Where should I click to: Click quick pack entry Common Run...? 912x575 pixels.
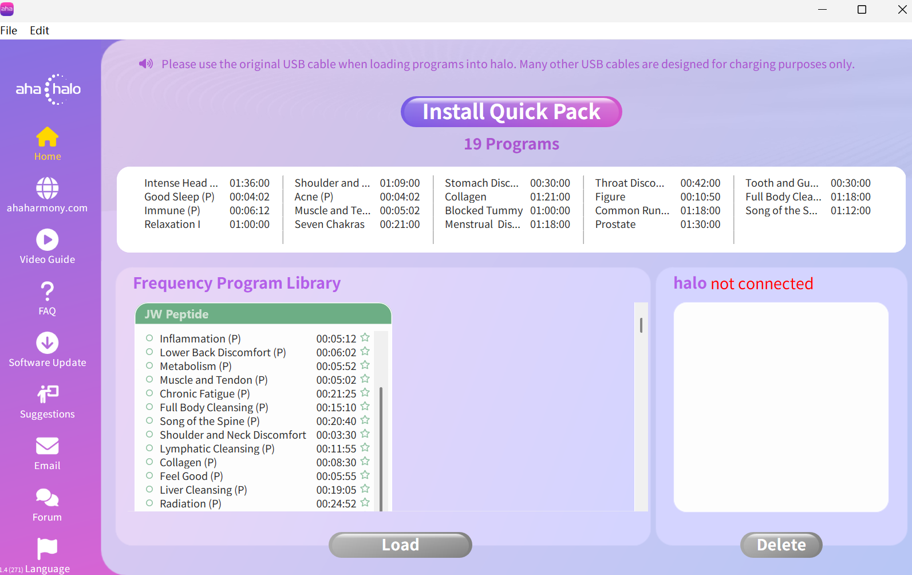[632, 210]
